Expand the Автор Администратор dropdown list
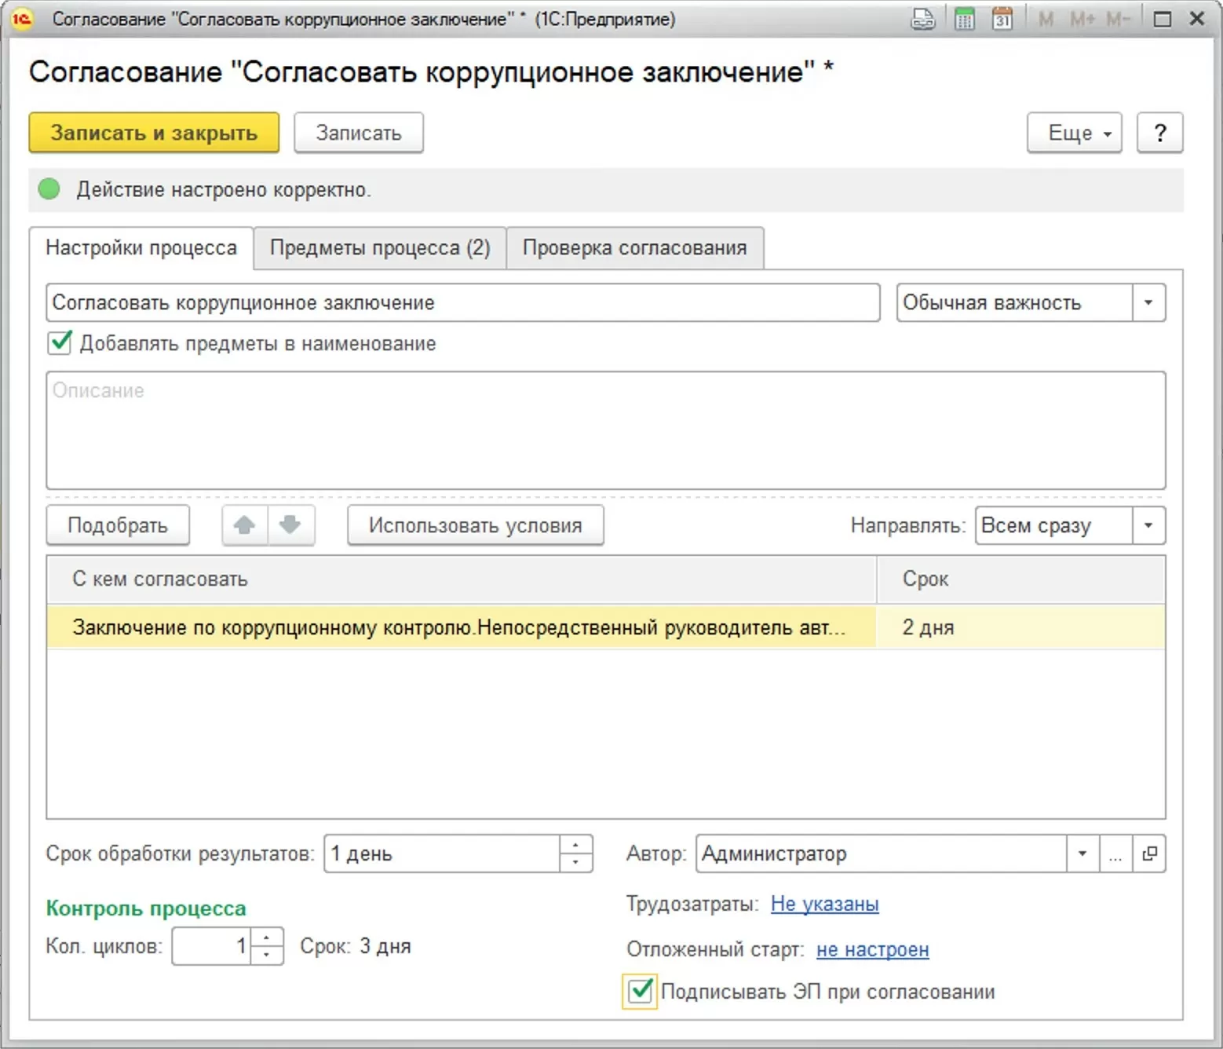Viewport: 1223px width, 1049px height. point(1082,853)
